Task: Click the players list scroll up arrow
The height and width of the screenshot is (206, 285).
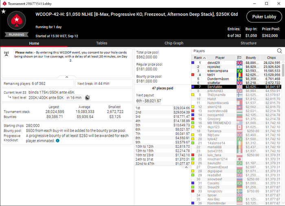Action: (x=283, y=62)
